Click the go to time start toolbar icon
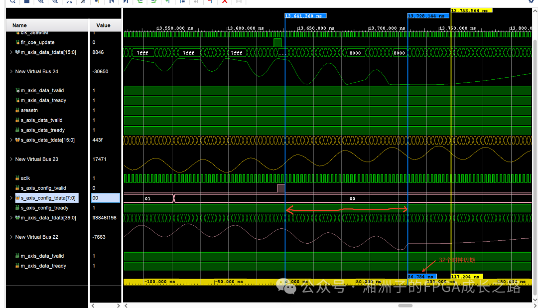538x308 pixels. [112, 1]
